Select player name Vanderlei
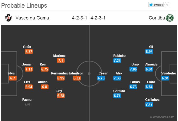Image resolution: width=178 pixels, height=121 pixels. (169, 73)
